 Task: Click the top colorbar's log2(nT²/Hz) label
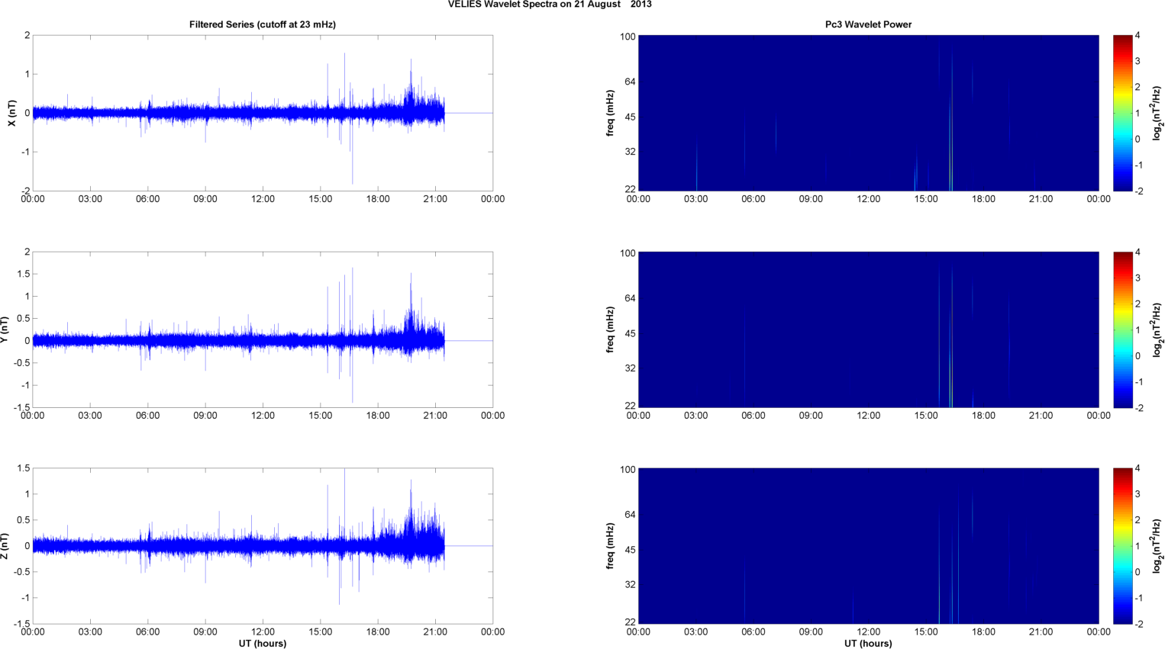click(x=1157, y=113)
